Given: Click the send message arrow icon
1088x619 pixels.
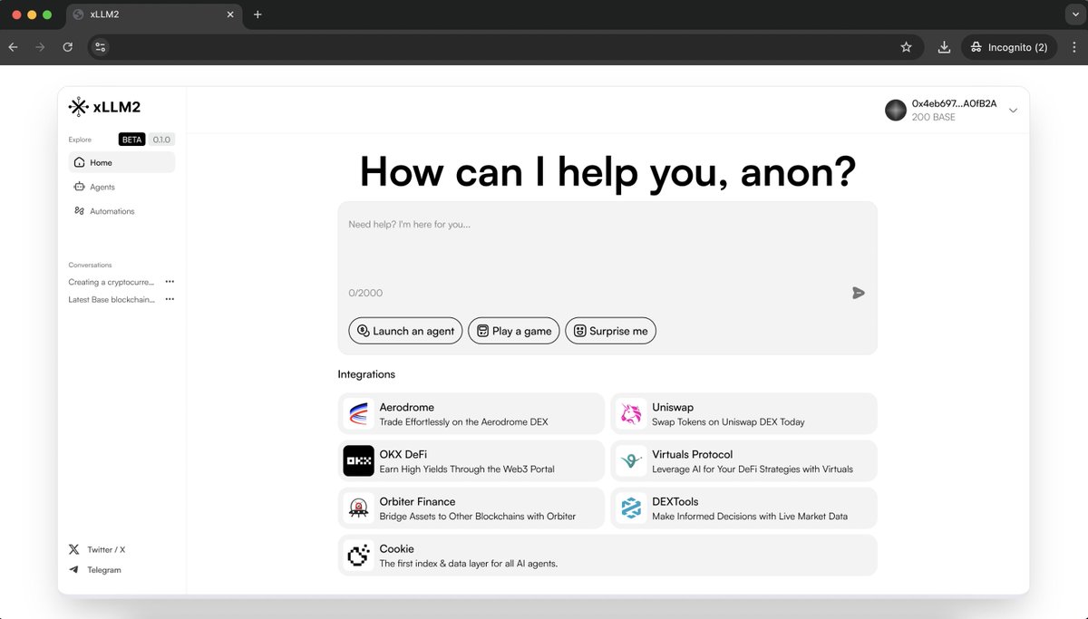Looking at the screenshot, I should point(858,293).
